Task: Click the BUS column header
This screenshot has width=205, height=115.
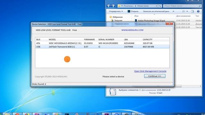Action: pos(38,40)
